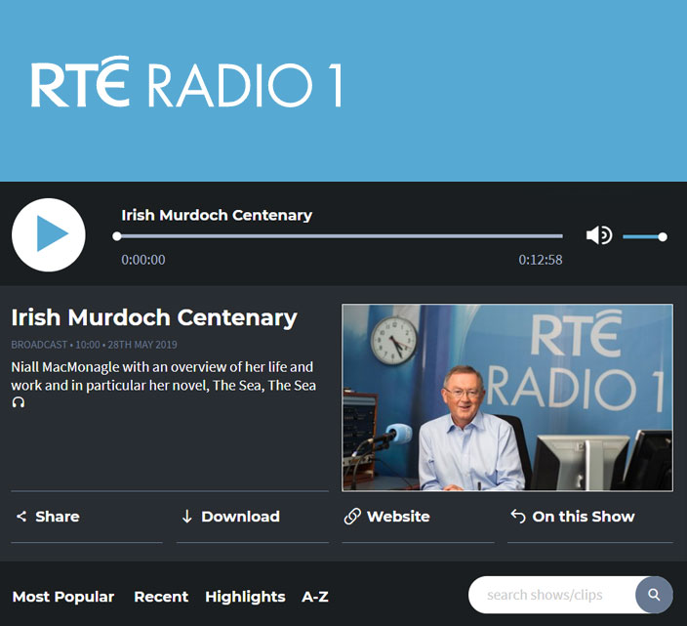Click the player track title
687x626 pixels.
(217, 215)
